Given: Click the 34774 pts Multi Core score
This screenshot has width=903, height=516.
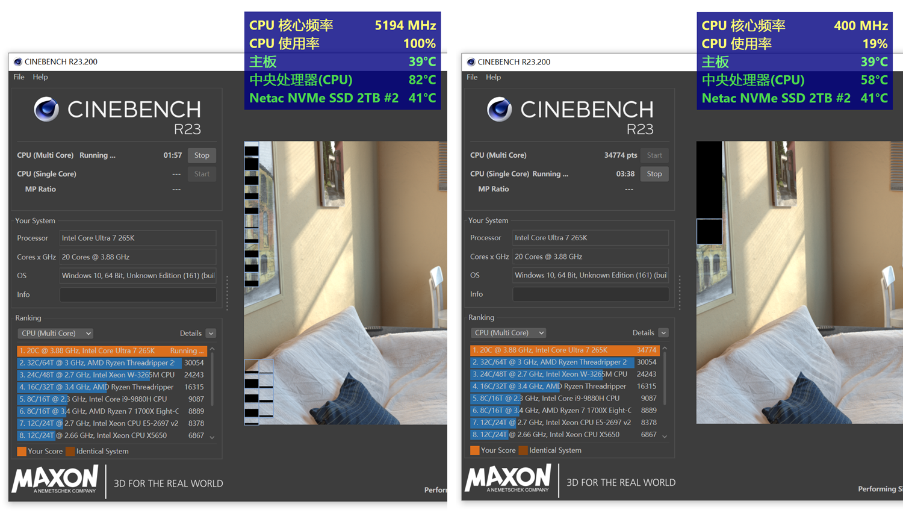Looking at the screenshot, I should click(x=621, y=155).
